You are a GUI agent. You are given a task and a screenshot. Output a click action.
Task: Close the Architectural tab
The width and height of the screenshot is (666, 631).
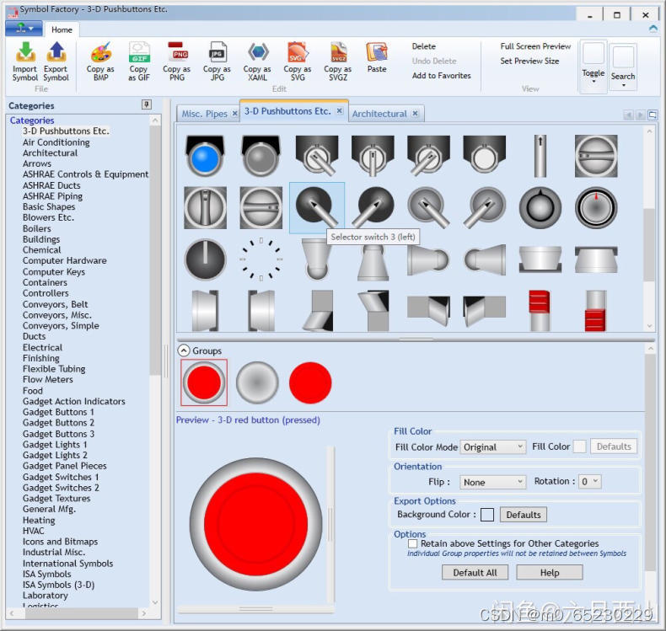[415, 113]
